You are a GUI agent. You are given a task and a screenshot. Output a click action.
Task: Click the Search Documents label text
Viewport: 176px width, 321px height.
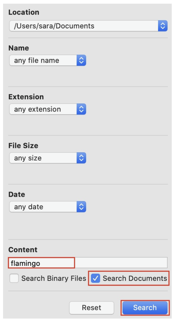[x=135, y=278]
